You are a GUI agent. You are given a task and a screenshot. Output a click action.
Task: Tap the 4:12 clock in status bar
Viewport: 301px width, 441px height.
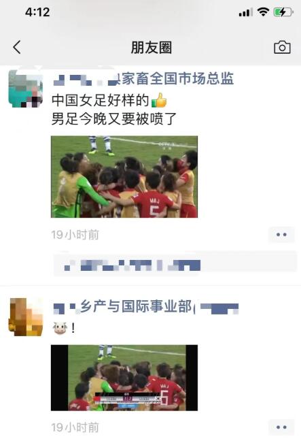37,12
